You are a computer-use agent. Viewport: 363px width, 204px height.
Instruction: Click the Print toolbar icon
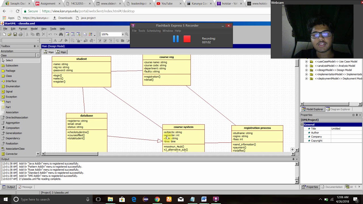tap(20, 34)
